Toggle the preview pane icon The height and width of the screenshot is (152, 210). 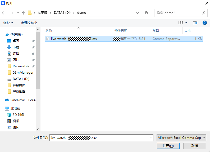pyautogui.click(x=195, y=23)
